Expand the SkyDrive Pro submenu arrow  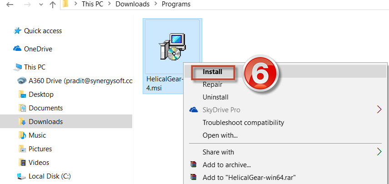[x=379, y=109]
